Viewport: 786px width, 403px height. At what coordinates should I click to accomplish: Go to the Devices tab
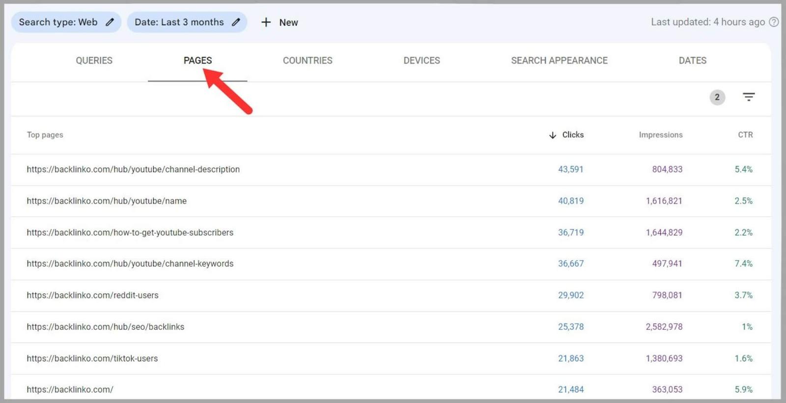[x=421, y=60]
